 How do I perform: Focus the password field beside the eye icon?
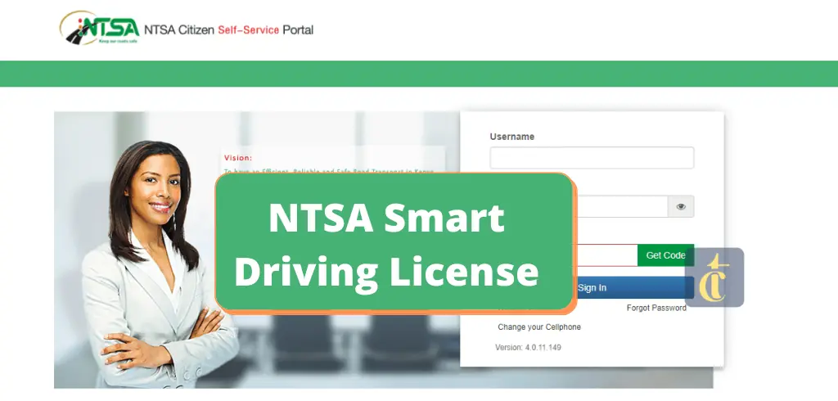[620, 207]
